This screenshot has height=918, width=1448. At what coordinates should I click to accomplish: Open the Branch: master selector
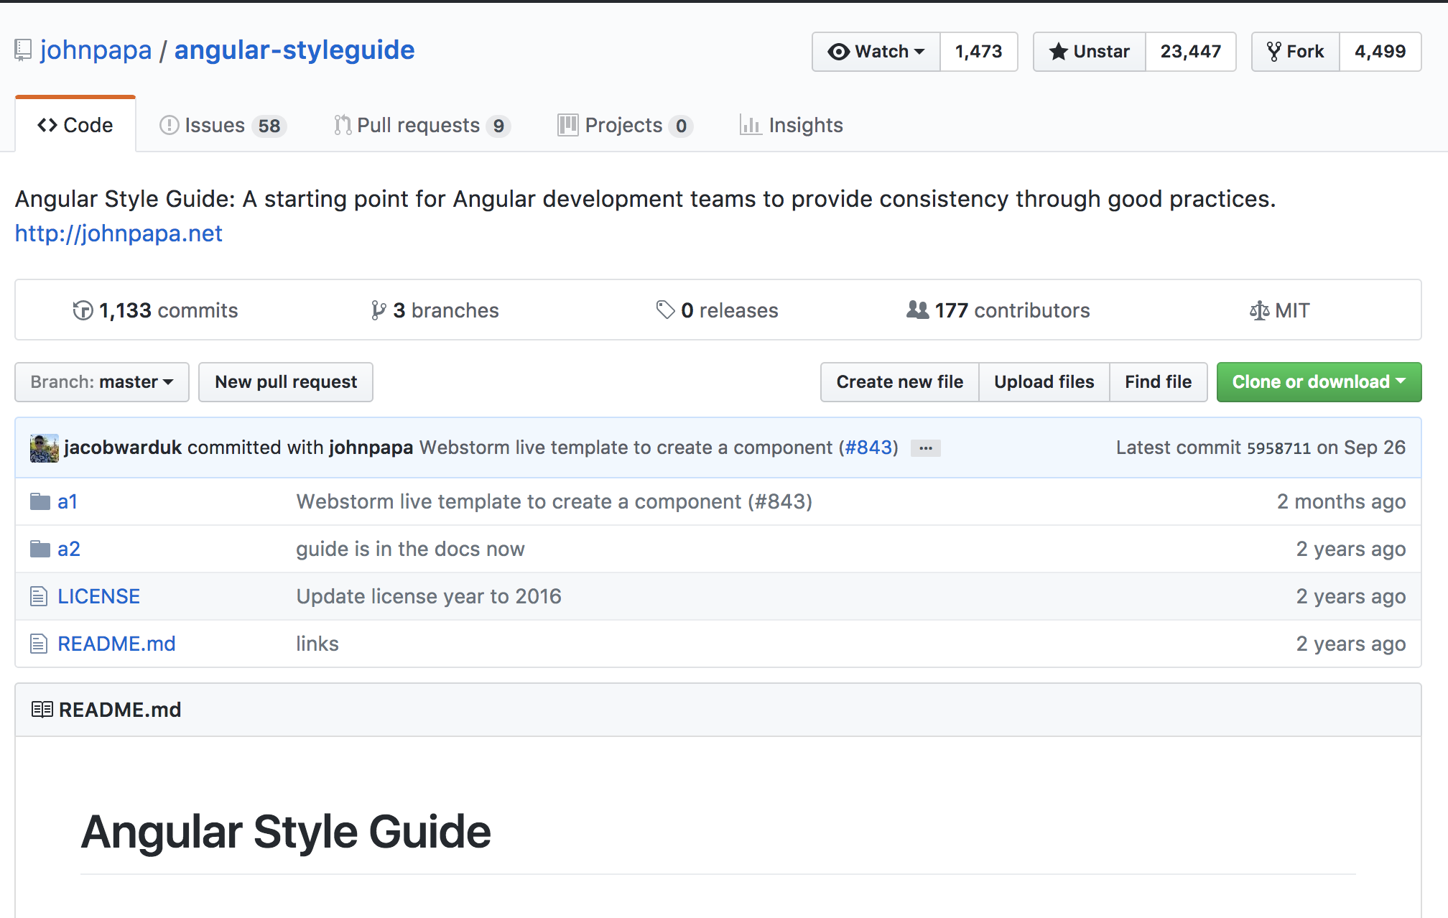point(102,382)
